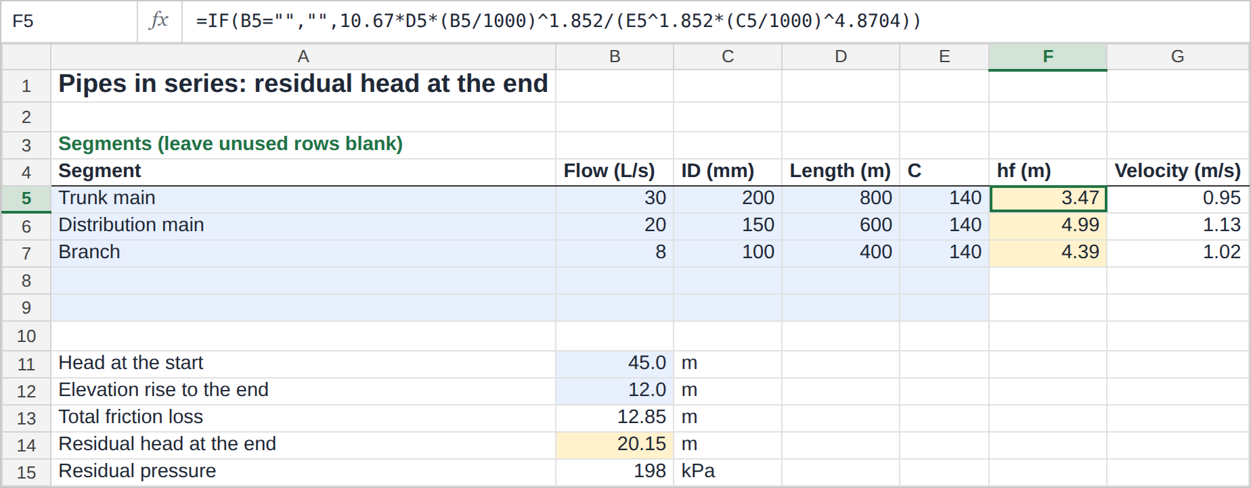Click the 'kPa' unit cell
Viewport: 1251px width, 488px height.
[728, 472]
